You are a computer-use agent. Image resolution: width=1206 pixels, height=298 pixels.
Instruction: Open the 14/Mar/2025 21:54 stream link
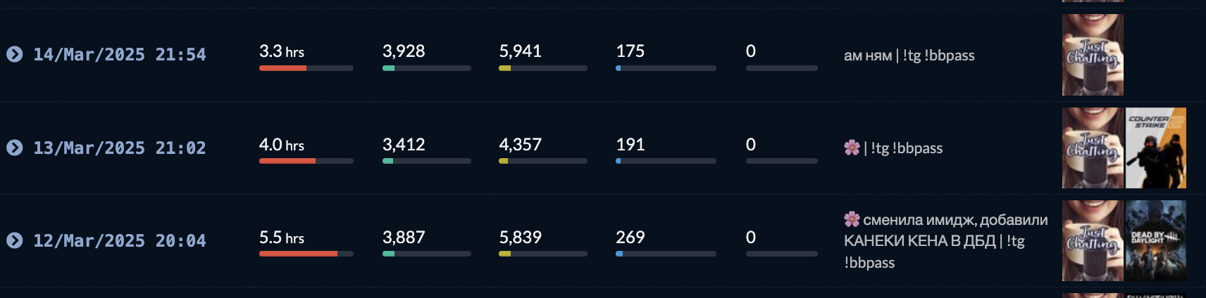(x=120, y=54)
